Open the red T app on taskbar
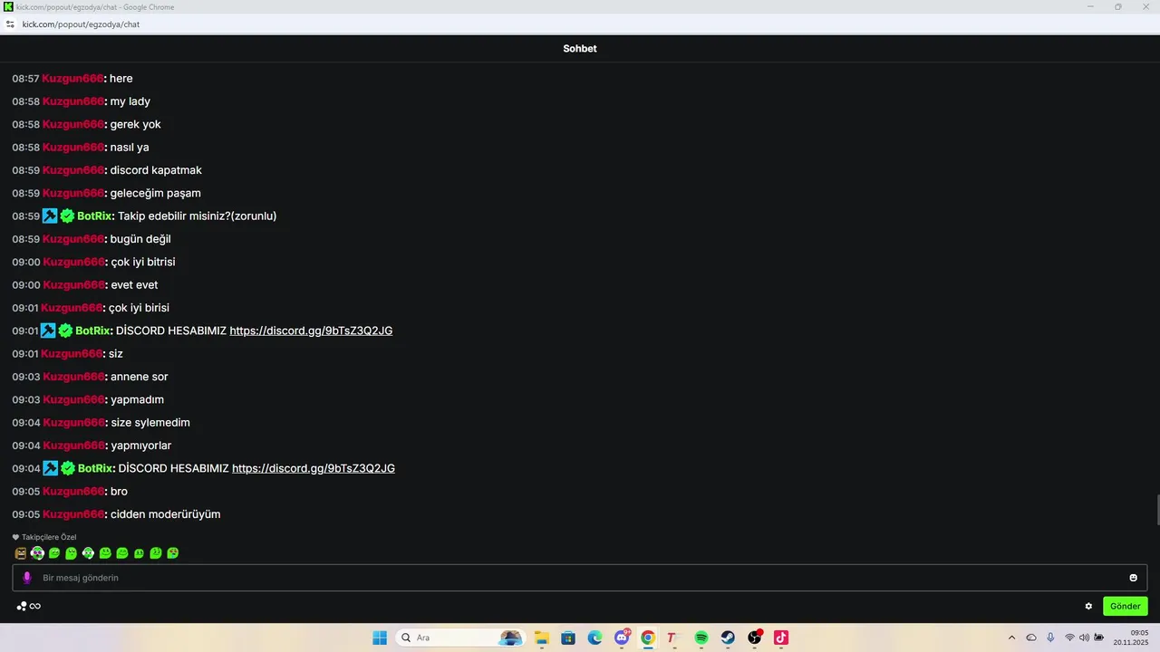1160x652 pixels. [x=672, y=638]
